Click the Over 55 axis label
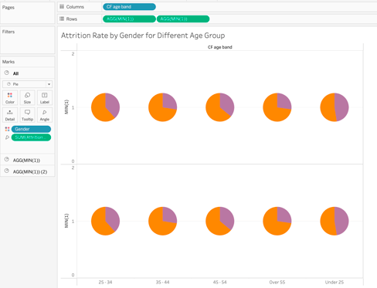377x288 pixels. point(277,282)
